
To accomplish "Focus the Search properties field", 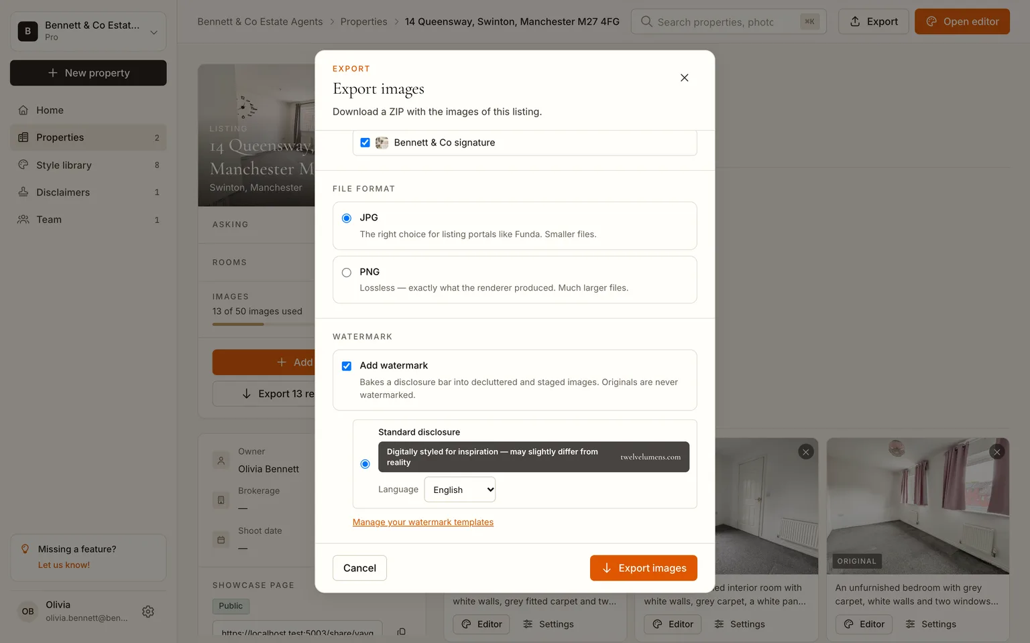I will click(x=728, y=21).
